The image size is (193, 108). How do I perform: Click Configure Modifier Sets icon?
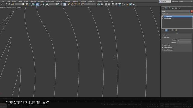(x=176, y=30)
